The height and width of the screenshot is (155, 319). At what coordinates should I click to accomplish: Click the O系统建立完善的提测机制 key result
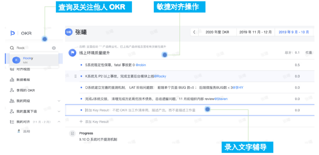coord(159,88)
